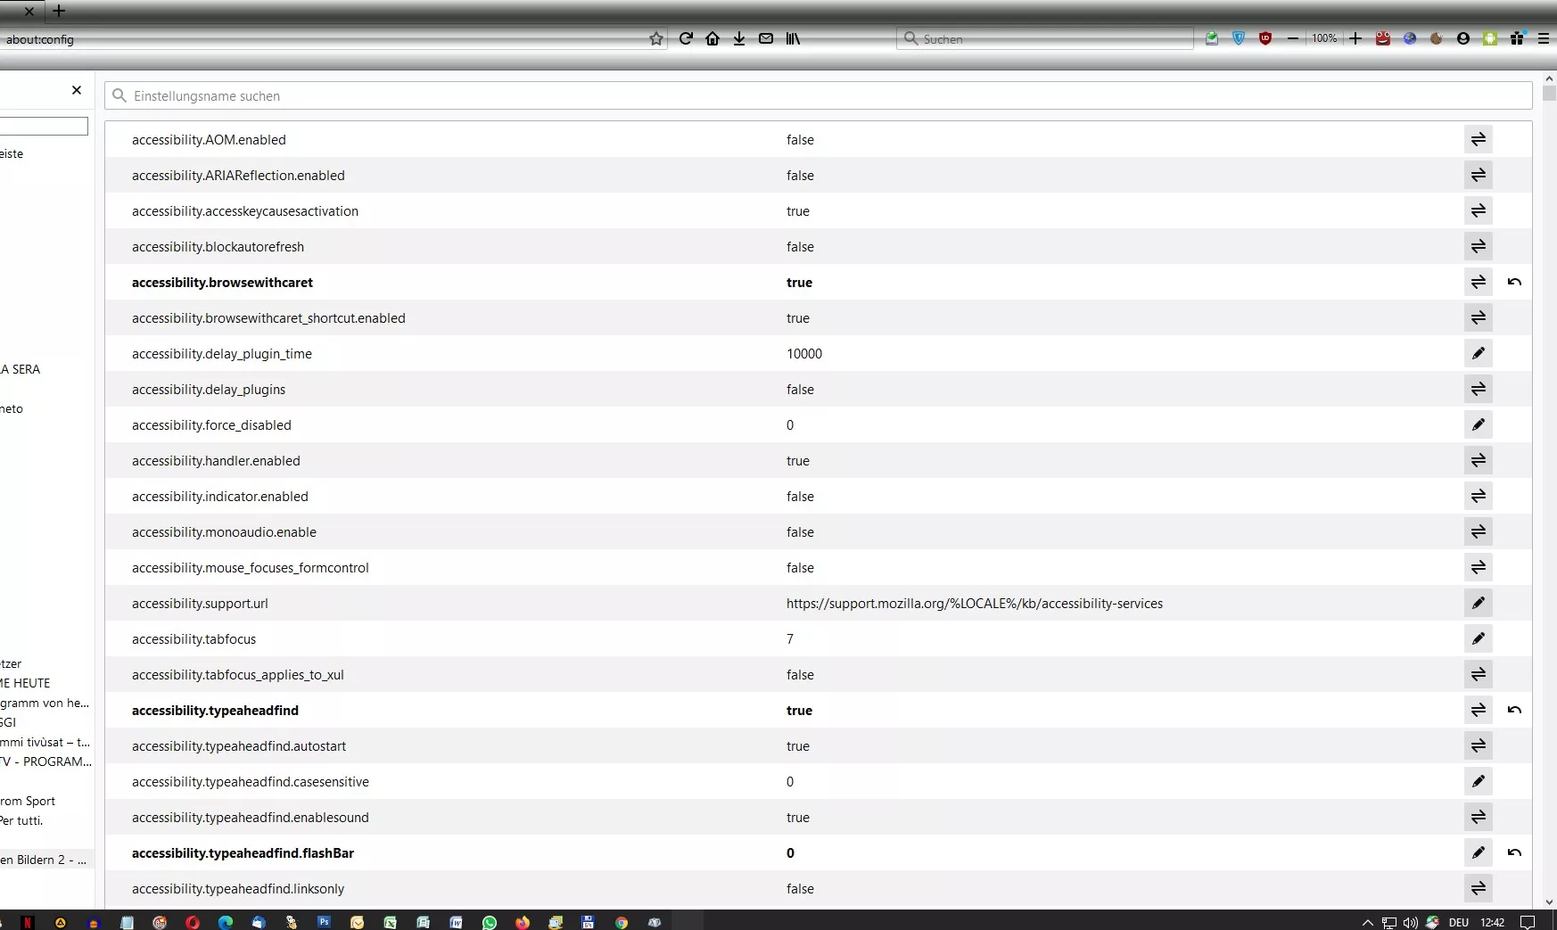
Task: Click the Suchen search bar
Action: pos(1045,38)
